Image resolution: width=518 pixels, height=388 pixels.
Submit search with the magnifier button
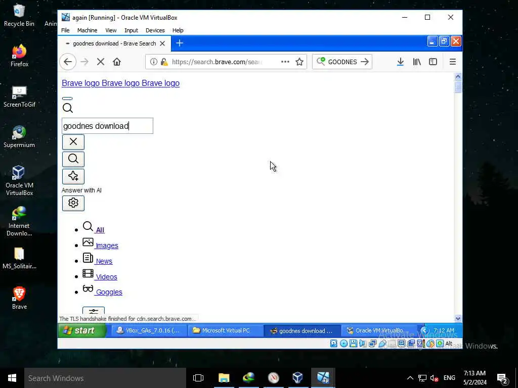click(x=73, y=159)
